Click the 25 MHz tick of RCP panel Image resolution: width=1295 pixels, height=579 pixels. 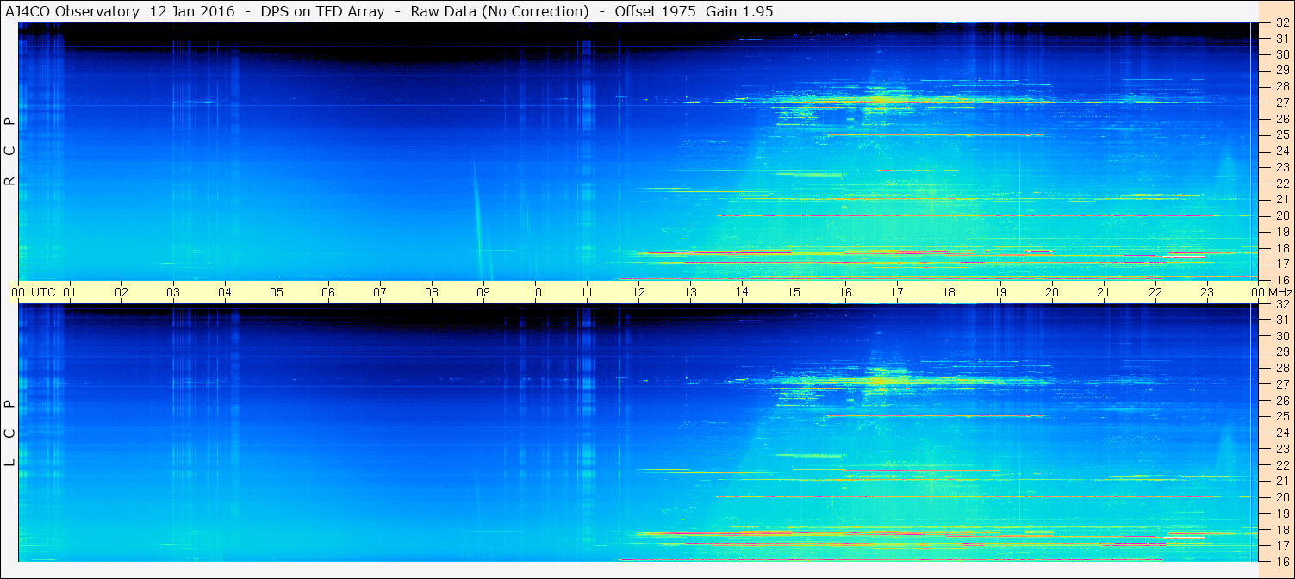tap(1281, 134)
